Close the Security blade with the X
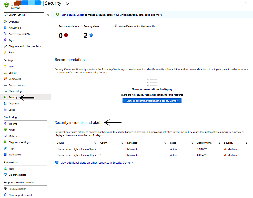 246,4
